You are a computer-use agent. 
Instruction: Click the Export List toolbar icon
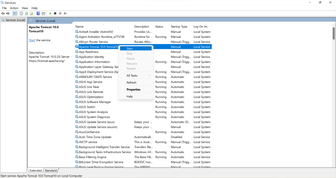coord(31,13)
